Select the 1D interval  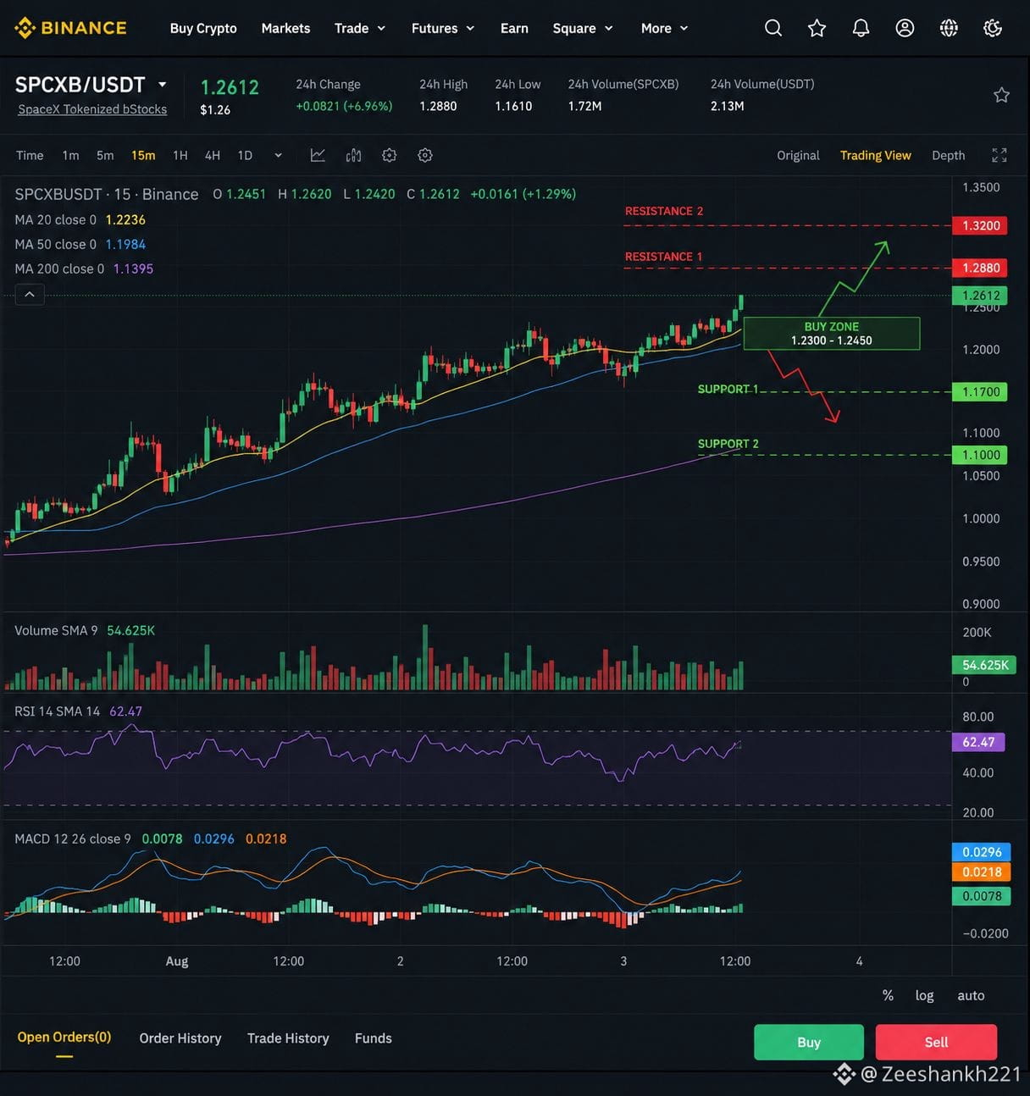[245, 155]
